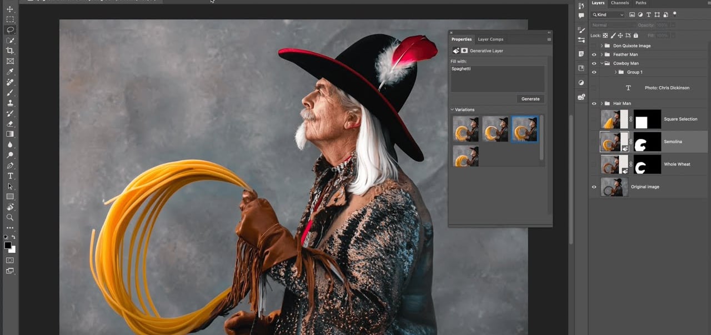Hide the Feather Man group
The width and height of the screenshot is (711, 335).
(594, 54)
